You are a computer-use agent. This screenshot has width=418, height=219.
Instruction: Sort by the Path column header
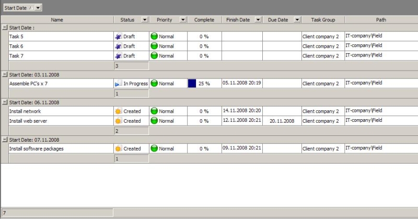[x=381, y=20]
